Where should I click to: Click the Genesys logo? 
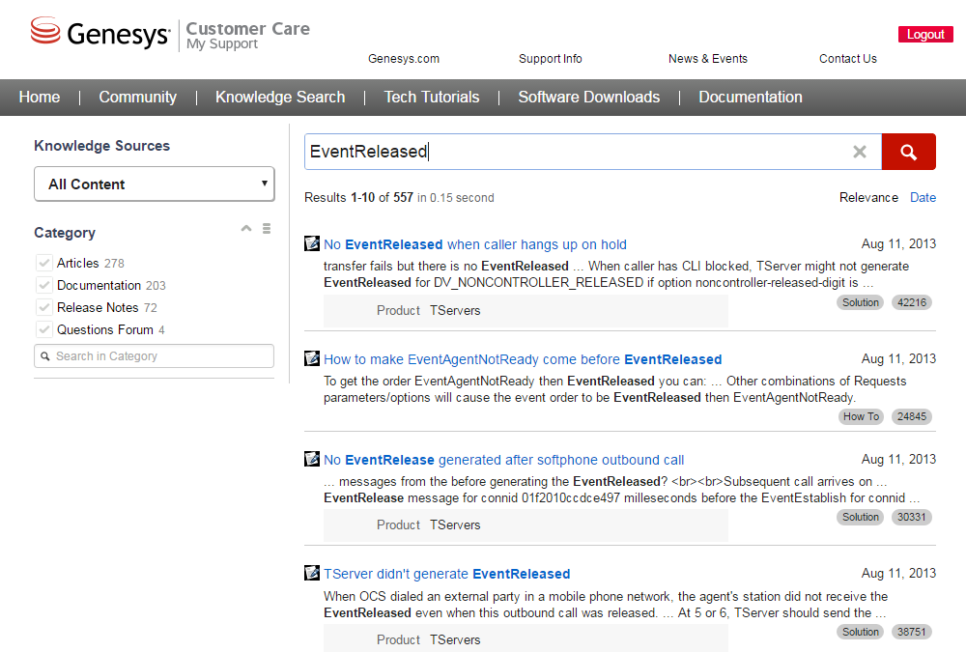point(100,34)
